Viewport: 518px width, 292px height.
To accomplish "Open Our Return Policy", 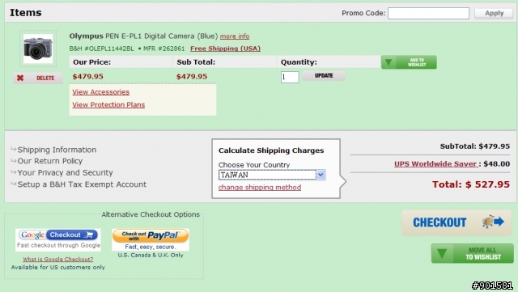I will pyautogui.click(x=50, y=161).
